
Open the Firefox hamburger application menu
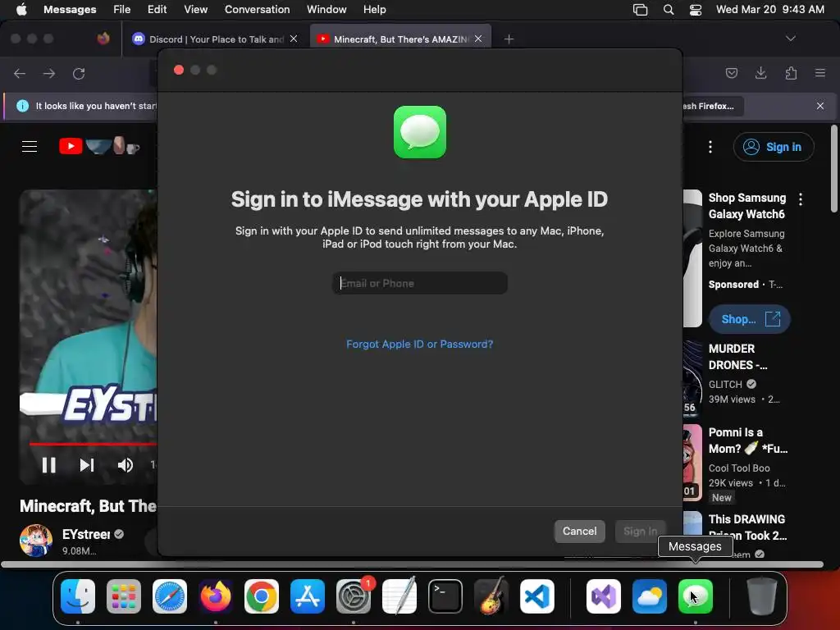820,73
